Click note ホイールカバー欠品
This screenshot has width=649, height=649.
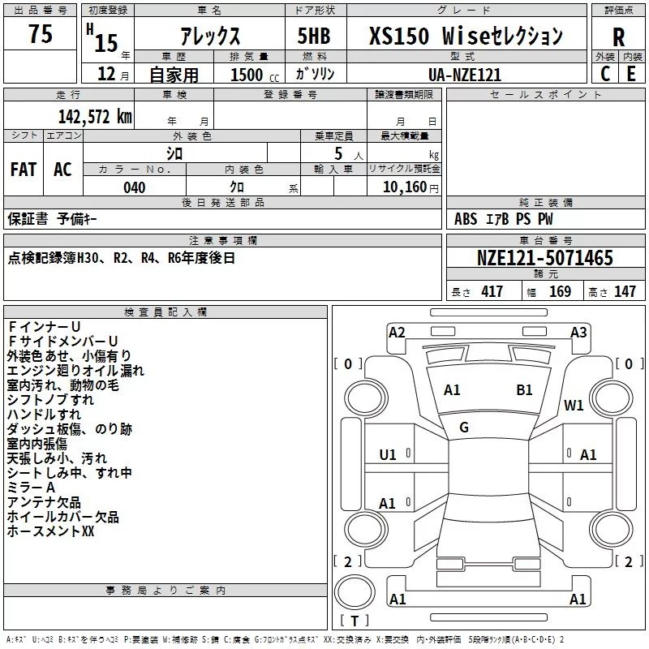pos(63,517)
